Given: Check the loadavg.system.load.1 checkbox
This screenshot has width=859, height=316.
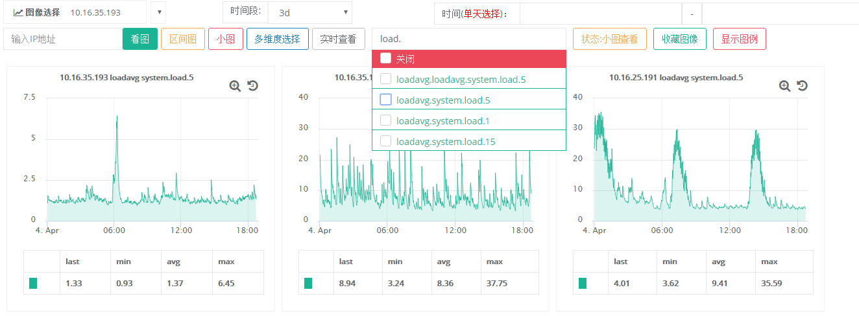Looking at the screenshot, I should [385, 120].
